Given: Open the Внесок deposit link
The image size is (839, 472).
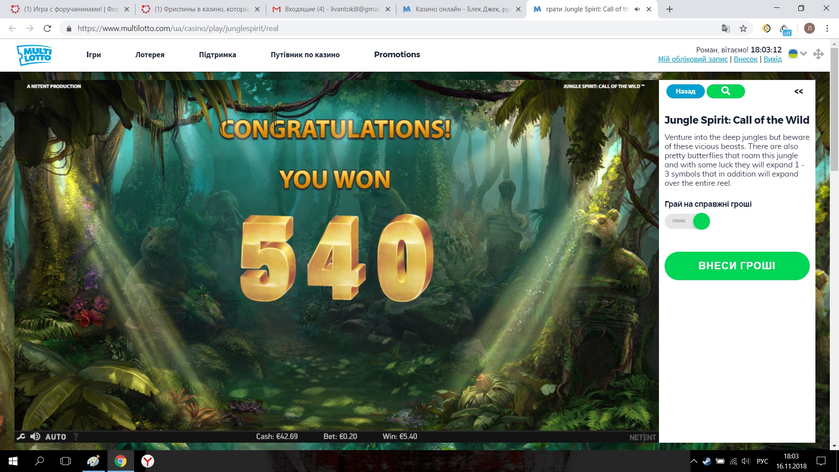Looking at the screenshot, I should click(x=745, y=59).
